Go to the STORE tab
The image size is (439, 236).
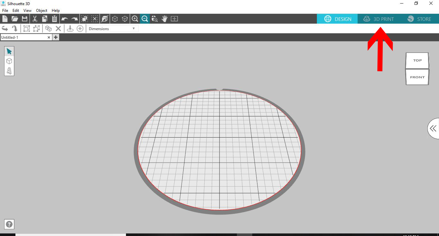tap(419, 19)
